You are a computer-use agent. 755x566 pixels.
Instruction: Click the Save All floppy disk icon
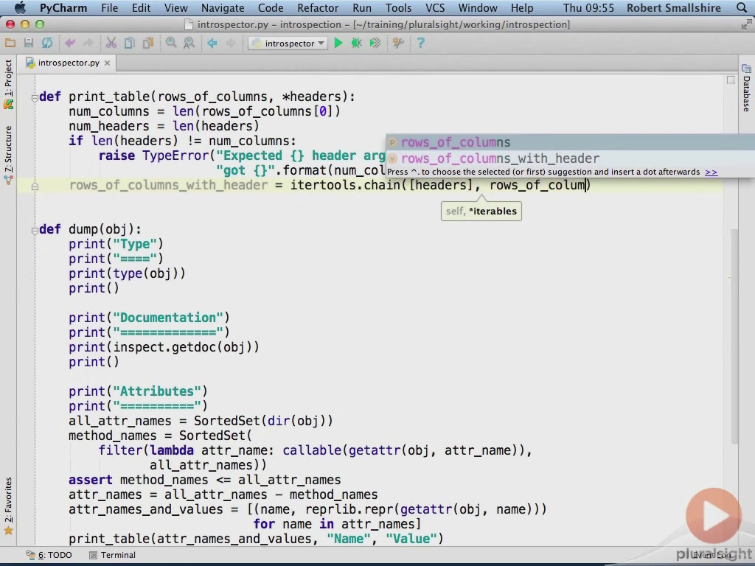point(29,43)
